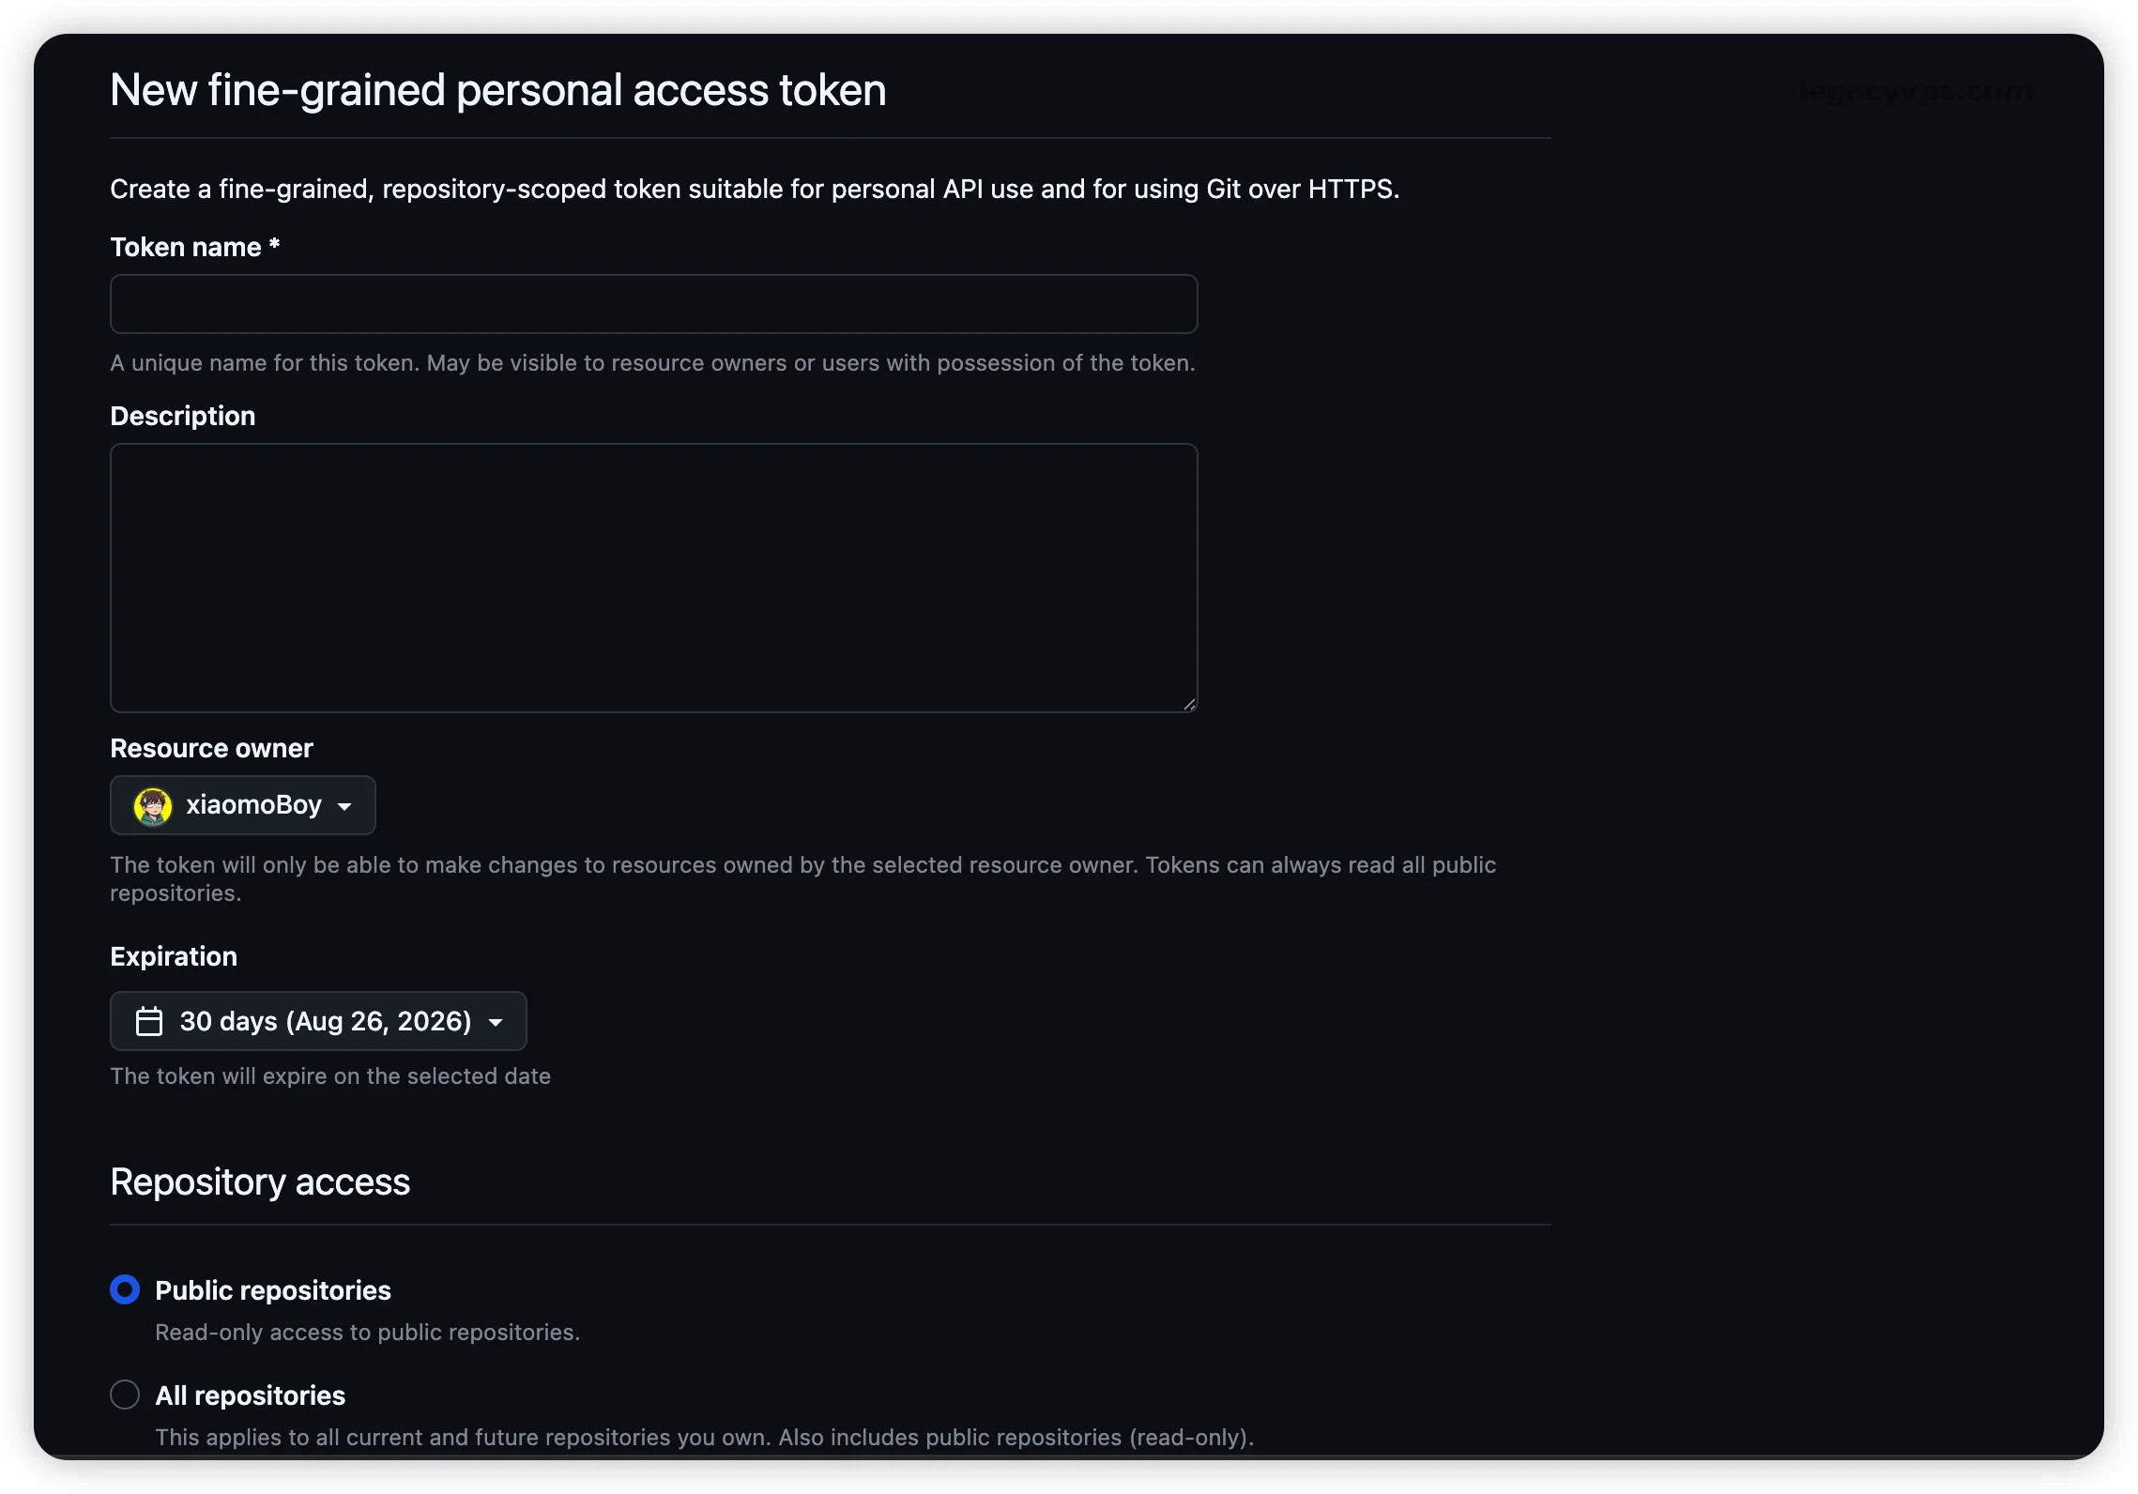Choose the Public repositories label
Screen dimensions: 2138x1494
point(273,1290)
